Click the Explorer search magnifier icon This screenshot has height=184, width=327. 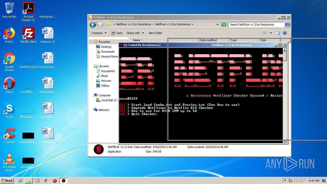click(x=287, y=25)
